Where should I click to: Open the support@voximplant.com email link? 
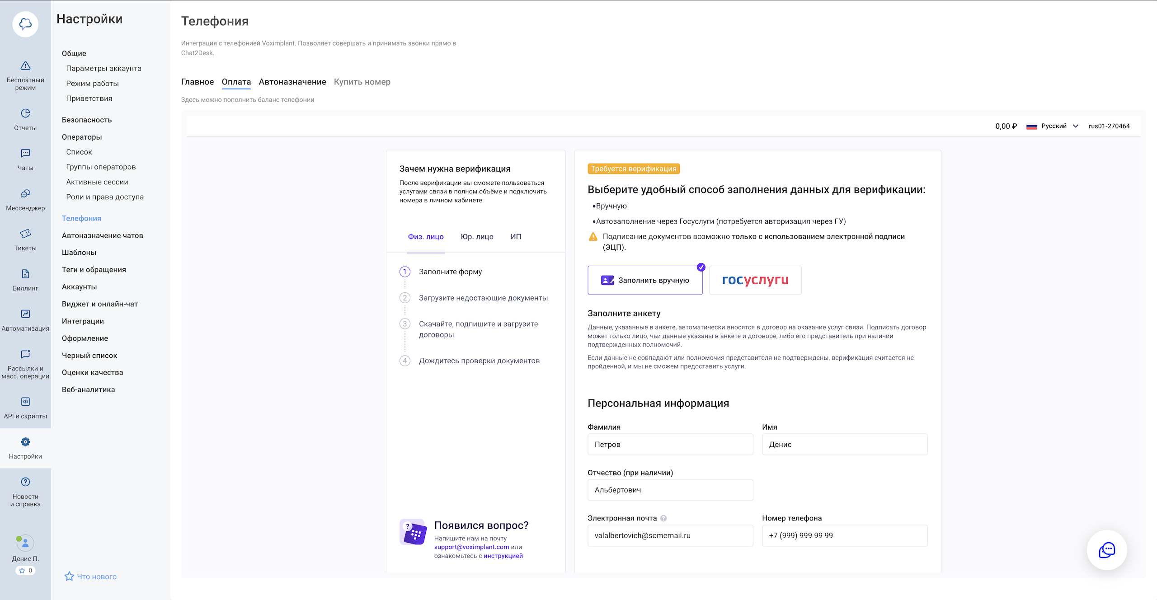click(x=471, y=547)
